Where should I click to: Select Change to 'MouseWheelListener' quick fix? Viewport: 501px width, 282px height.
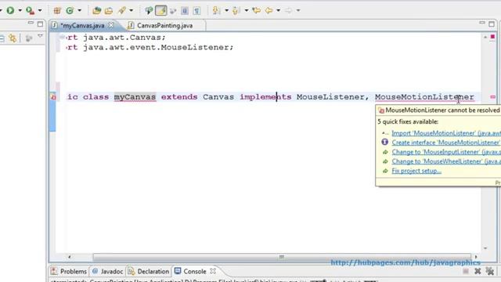446,161
